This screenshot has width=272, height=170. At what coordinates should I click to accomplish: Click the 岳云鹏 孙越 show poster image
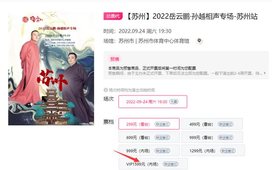point(51,68)
